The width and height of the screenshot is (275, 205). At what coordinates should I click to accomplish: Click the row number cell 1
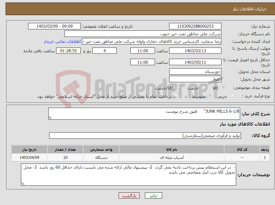pos(265,157)
